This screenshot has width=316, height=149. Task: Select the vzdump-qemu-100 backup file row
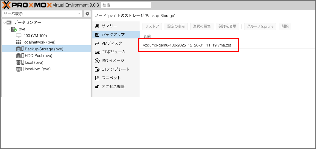[187, 45]
